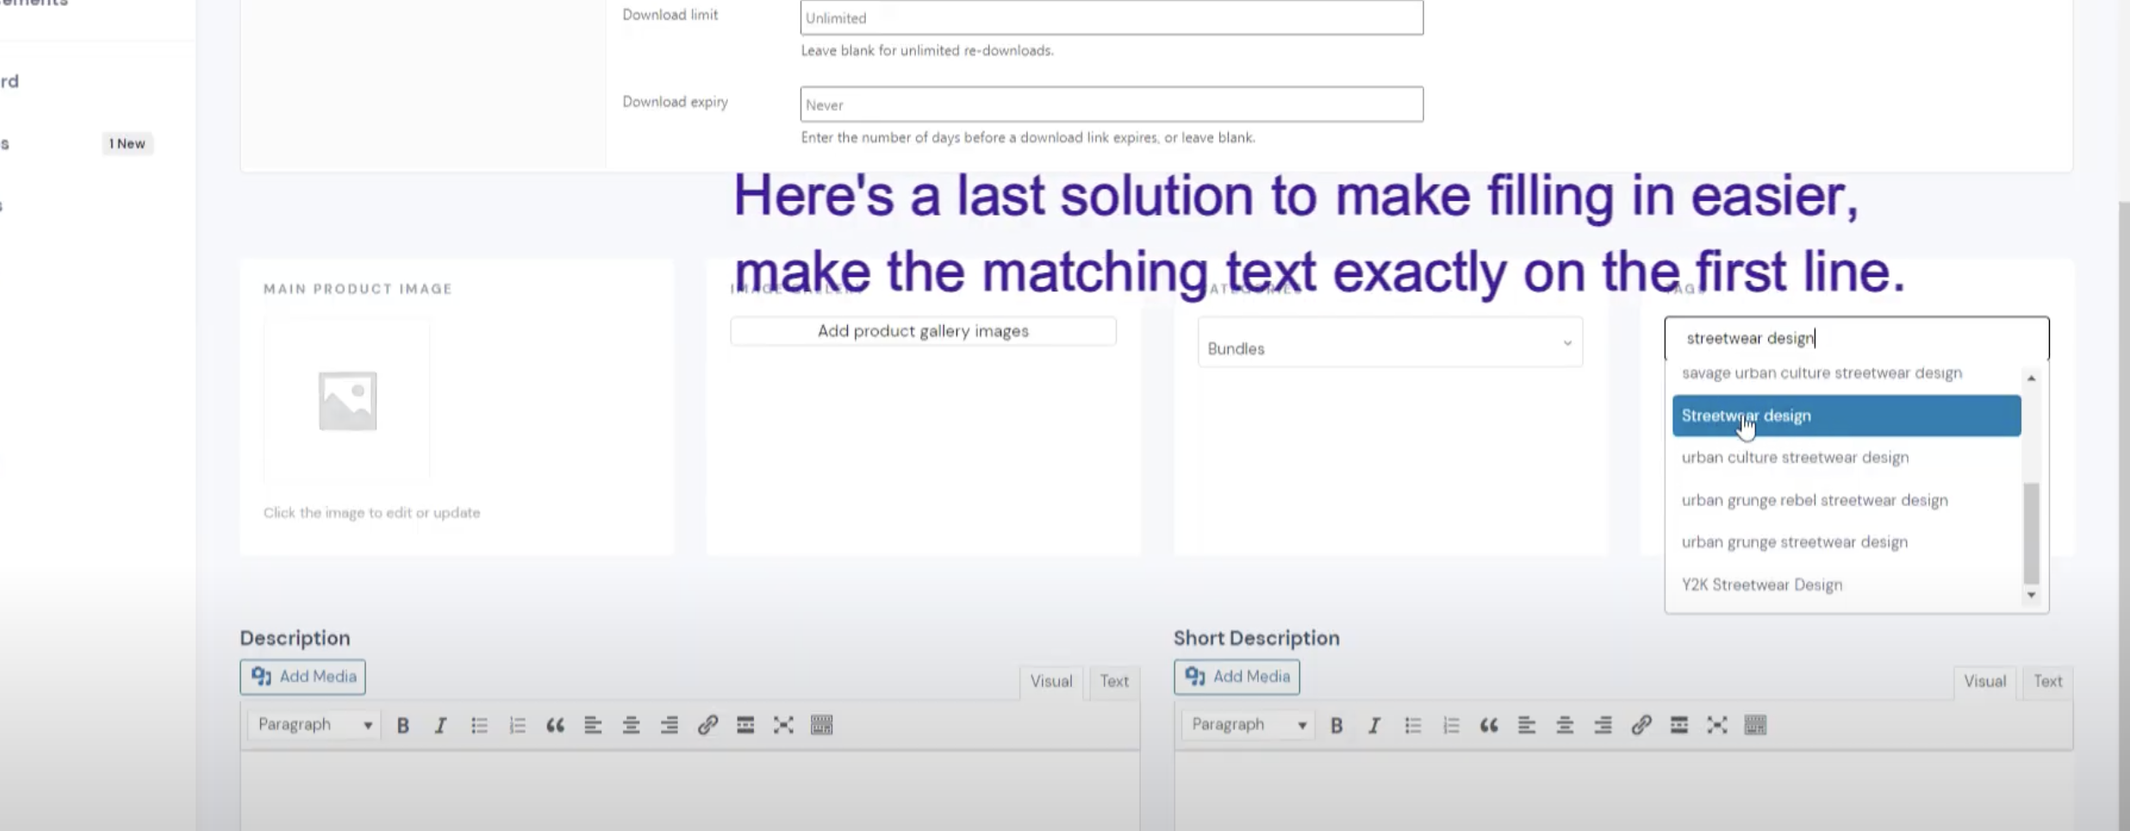The height and width of the screenshot is (831, 2130).
Task: Insert numbered list in Short Description editor
Action: pos(1451,725)
